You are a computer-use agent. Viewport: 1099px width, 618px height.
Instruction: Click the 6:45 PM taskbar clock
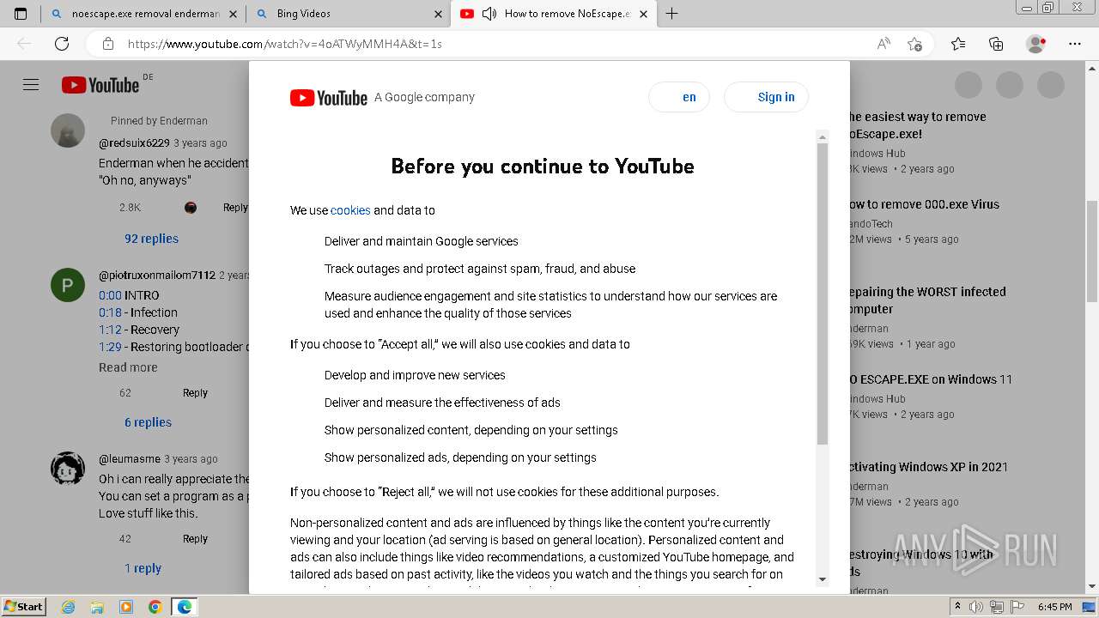click(1054, 607)
